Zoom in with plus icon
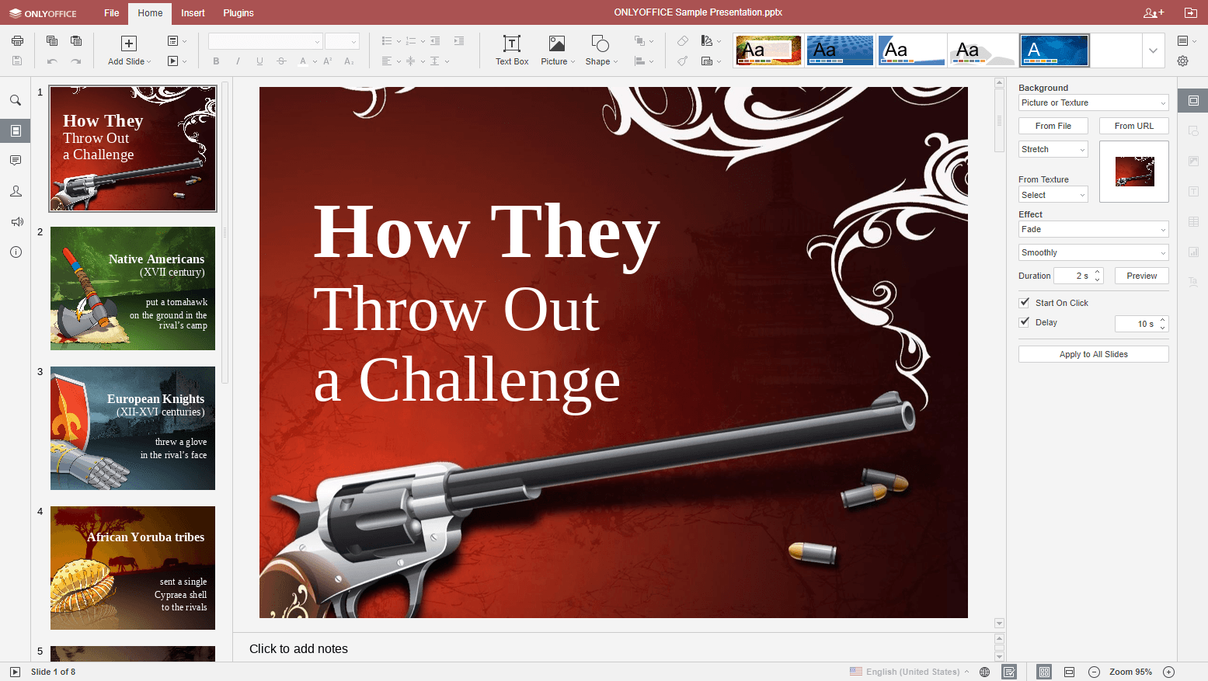 [x=1168, y=672]
